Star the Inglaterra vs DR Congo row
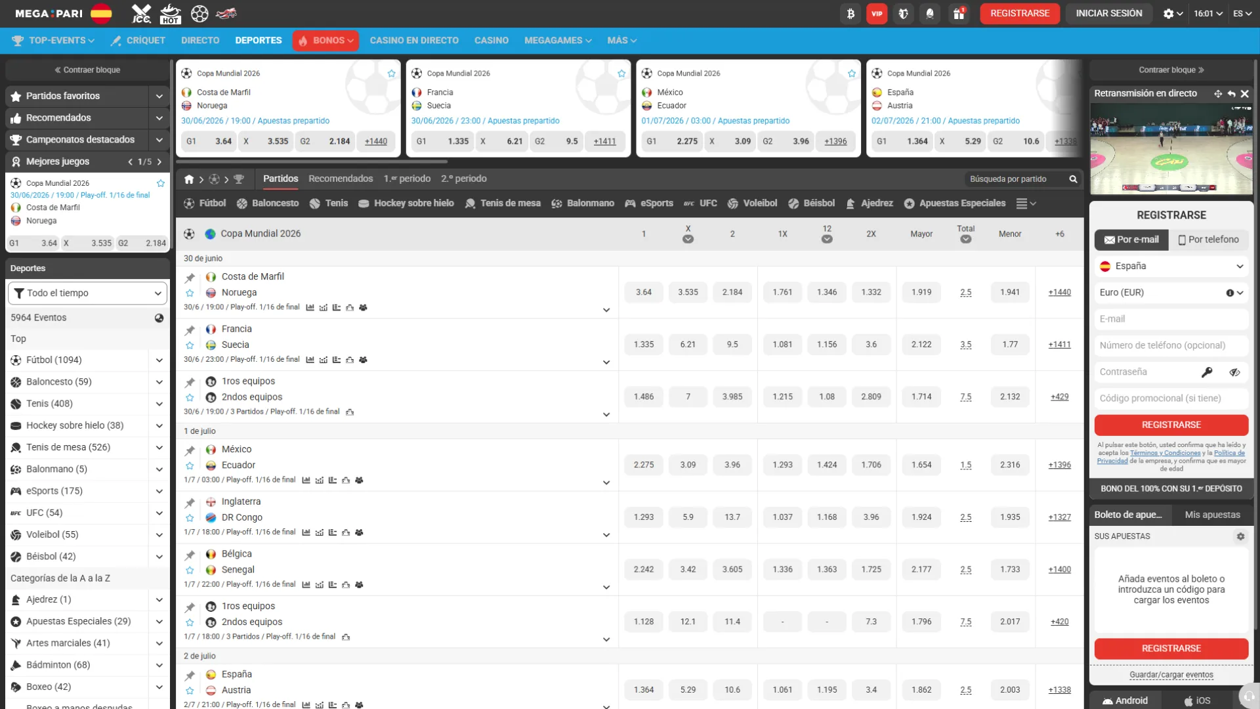Image resolution: width=1260 pixels, height=709 pixels. click(x=190, y=519)
